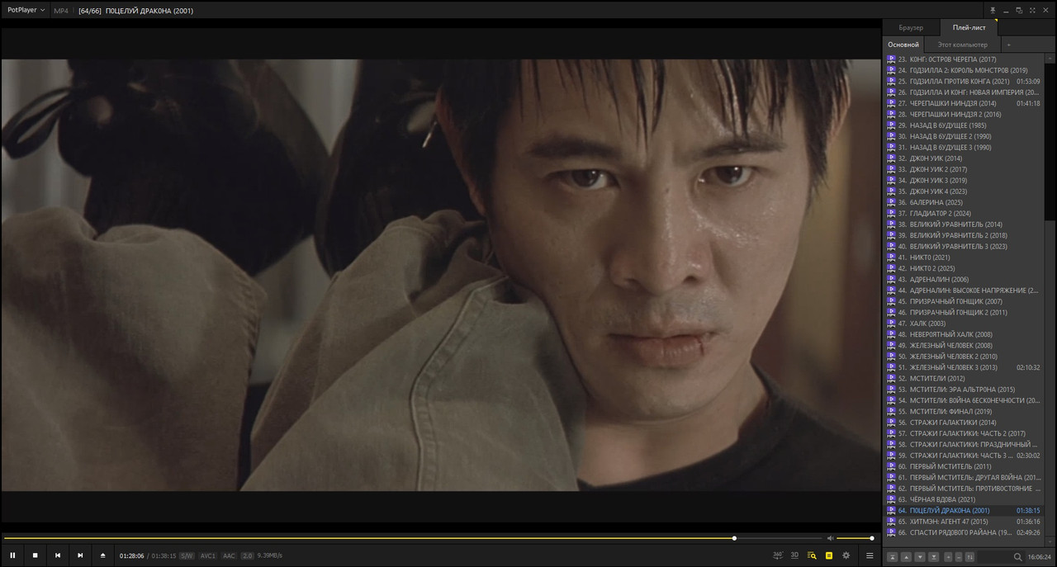Move selected playlist item down
The image size is (1057, 567).
920,557
